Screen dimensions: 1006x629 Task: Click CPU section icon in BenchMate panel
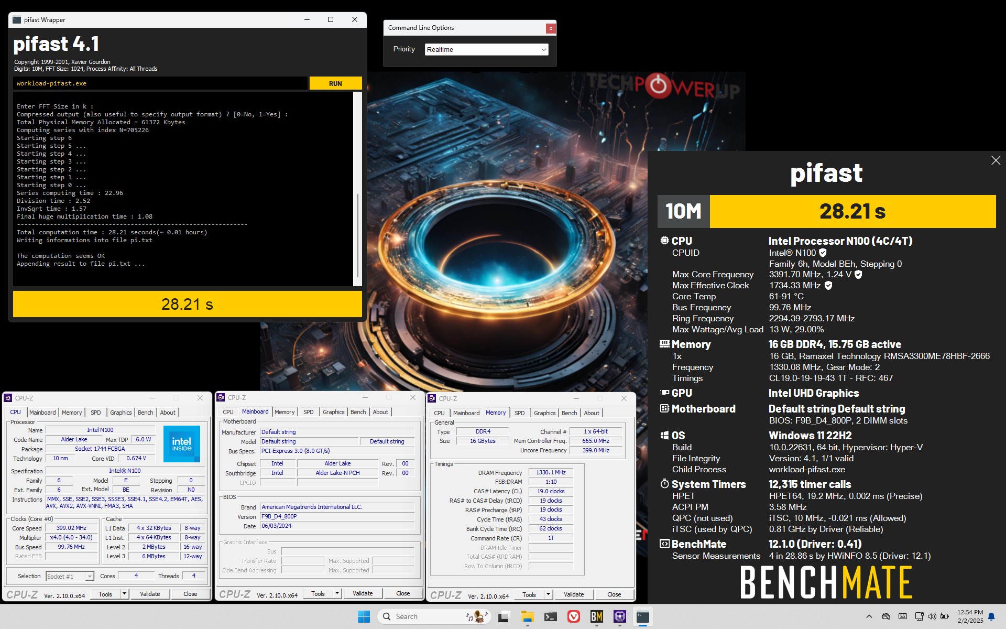pyautogui.click(x=664, y=241)
